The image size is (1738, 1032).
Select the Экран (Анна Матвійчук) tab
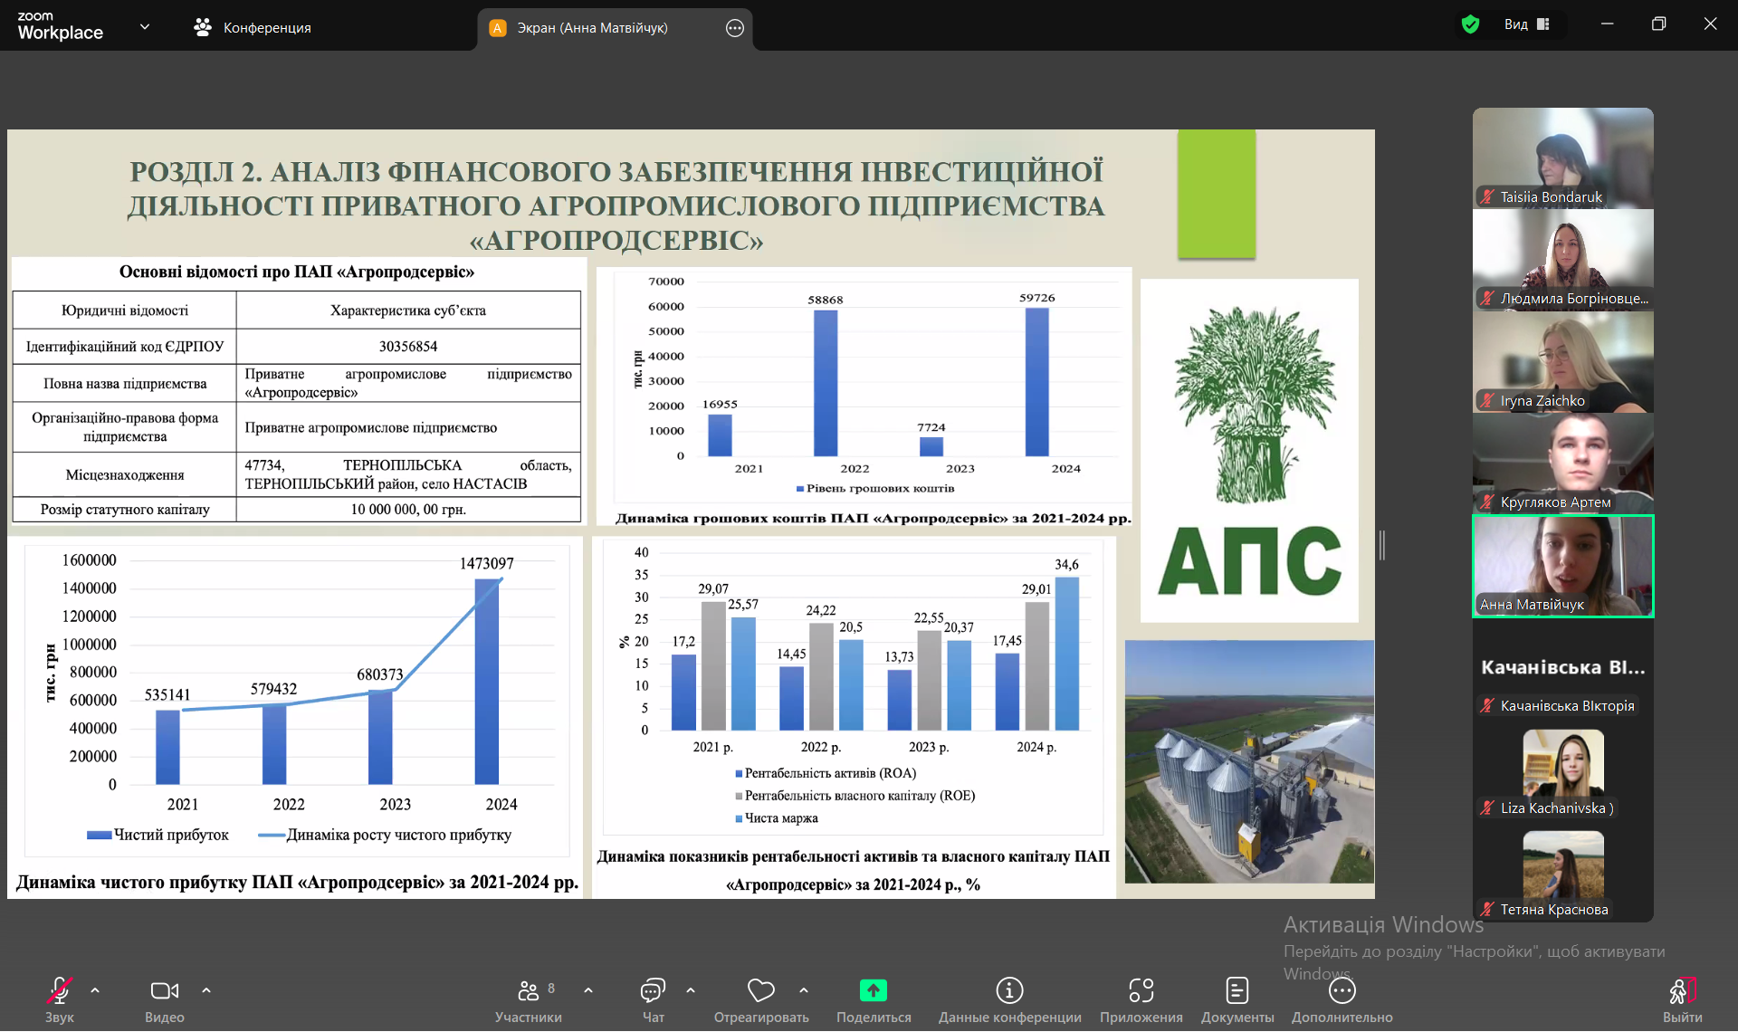click(x=592, y=28)
